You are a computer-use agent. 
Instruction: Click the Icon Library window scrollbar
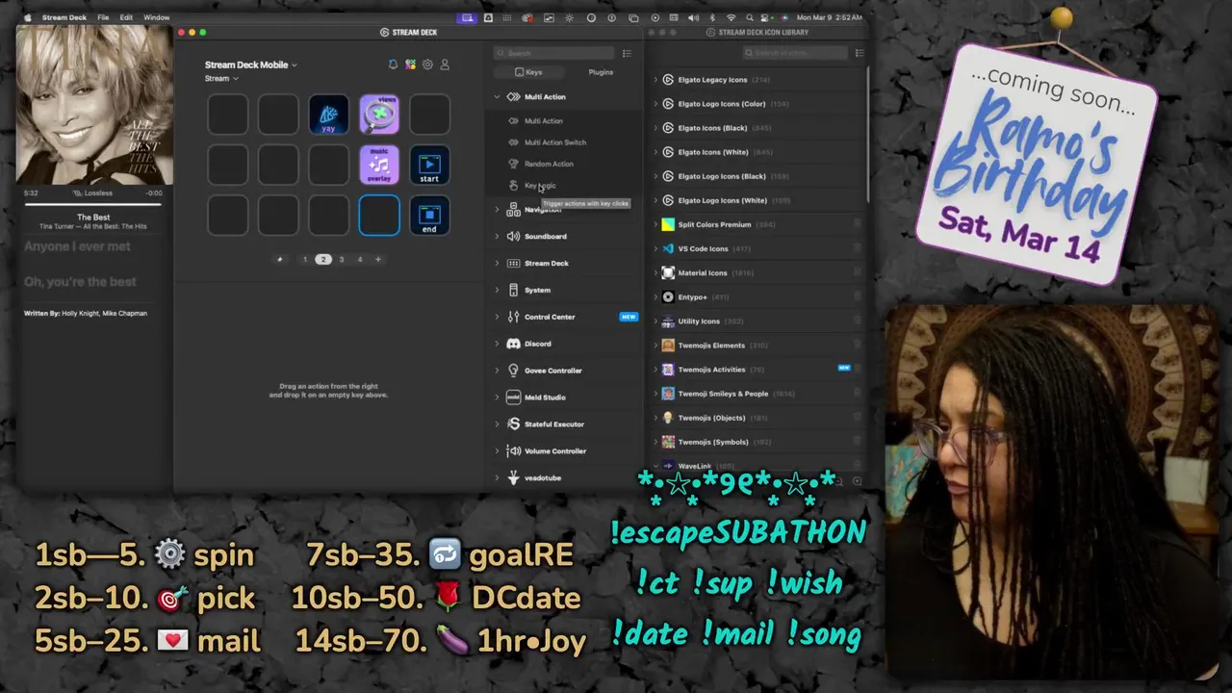click(x=868, y=133)
